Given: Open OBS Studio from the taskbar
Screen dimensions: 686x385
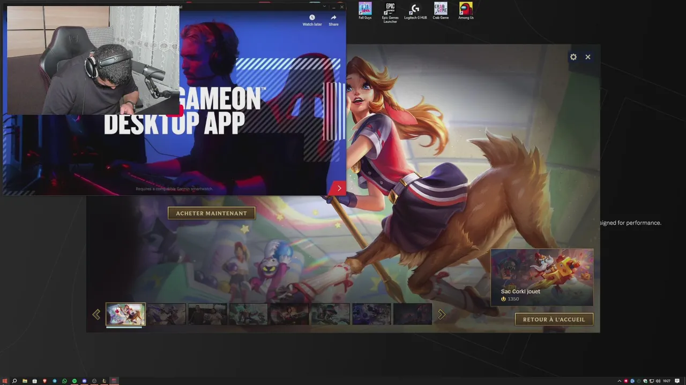Looking at the screenshot, I should (x=94, y=381).
